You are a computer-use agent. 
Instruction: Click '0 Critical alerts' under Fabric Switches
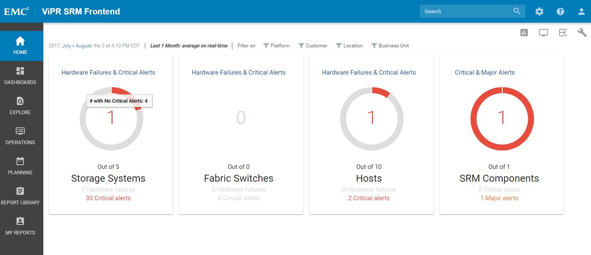pos(239,198)
